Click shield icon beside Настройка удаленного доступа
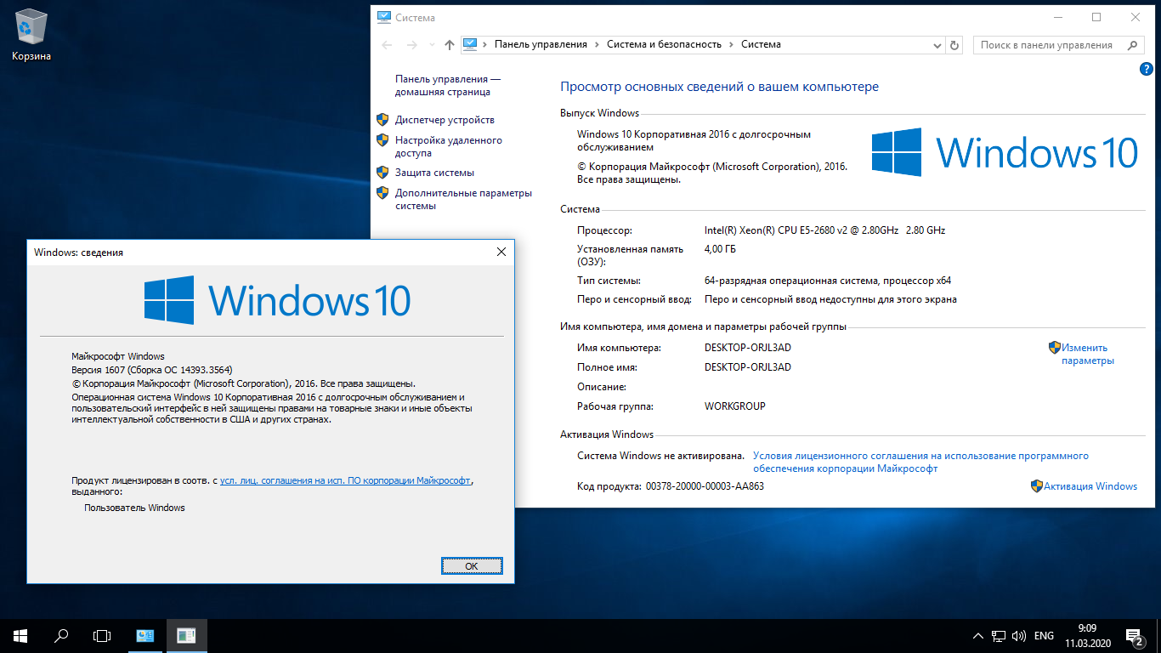Viewport: 1161px width, 653px height. (382, 140)
